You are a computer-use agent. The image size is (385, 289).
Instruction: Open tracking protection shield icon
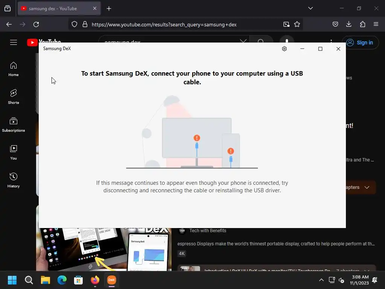(74, 24)
